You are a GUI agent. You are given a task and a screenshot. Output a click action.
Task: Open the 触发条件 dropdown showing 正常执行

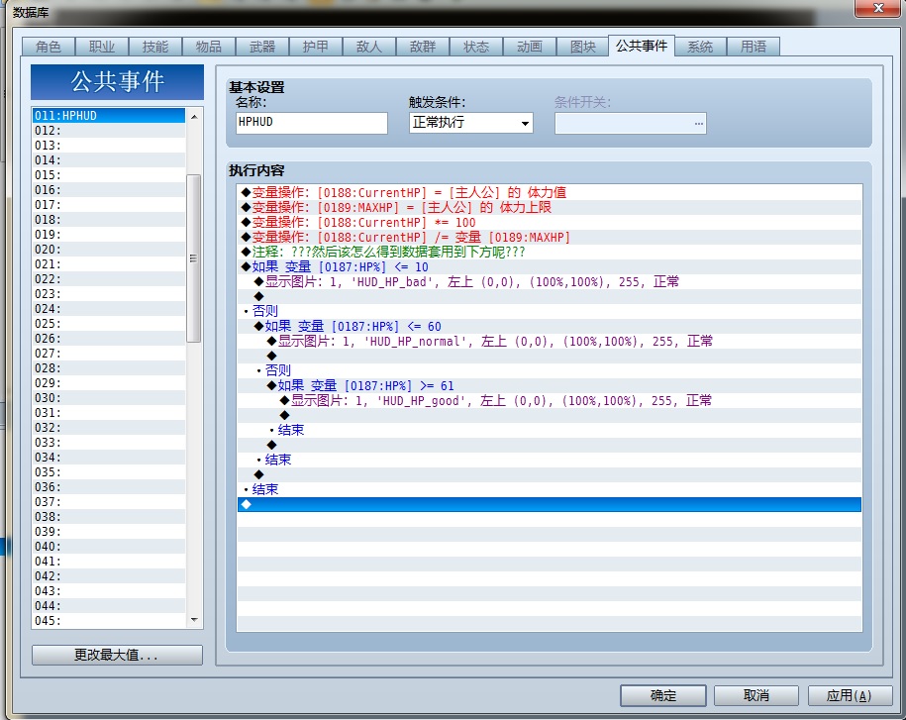point(471,123)
